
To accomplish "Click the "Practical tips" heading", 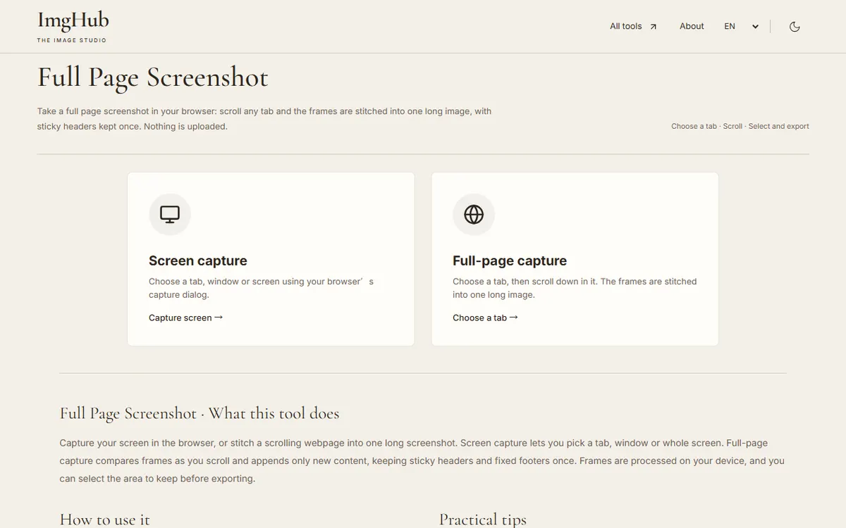I will (x=483, y=520).
